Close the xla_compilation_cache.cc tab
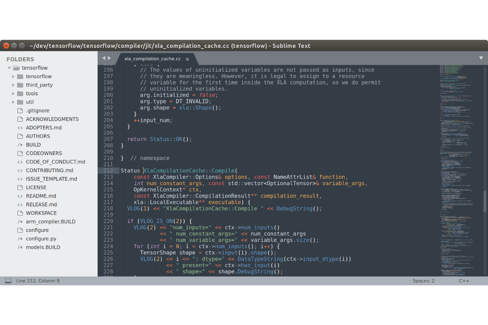Viewport: 488px width, 325px height. [187, 59]
